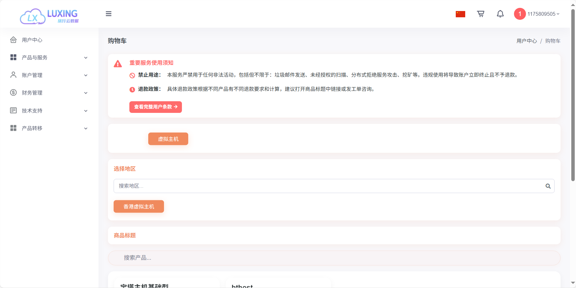The image size is (576, 288).
Task: Click the 搜索产品 search field
Action: (x=334, y=258)
